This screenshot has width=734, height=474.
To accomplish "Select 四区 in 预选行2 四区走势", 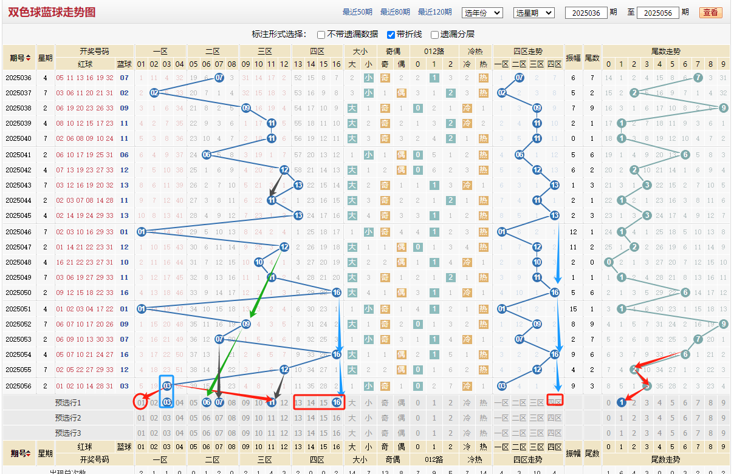I will tap(555, 418).
